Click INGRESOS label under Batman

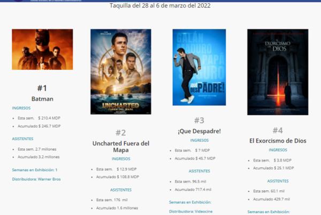click(21, 108)
